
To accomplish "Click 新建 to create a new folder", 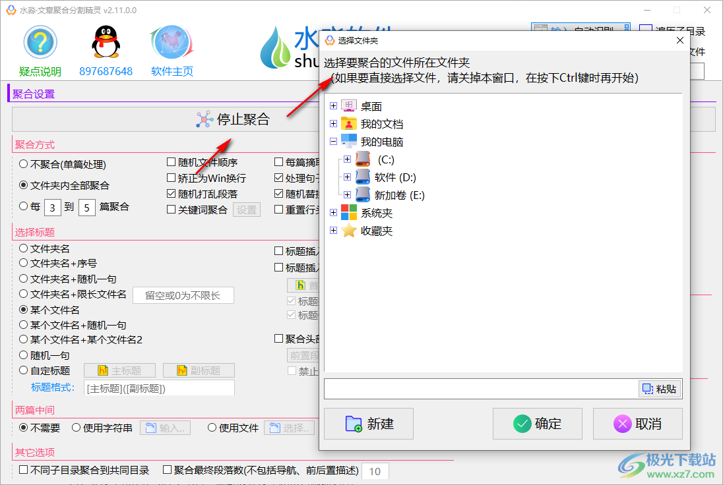I will point(369,424).
